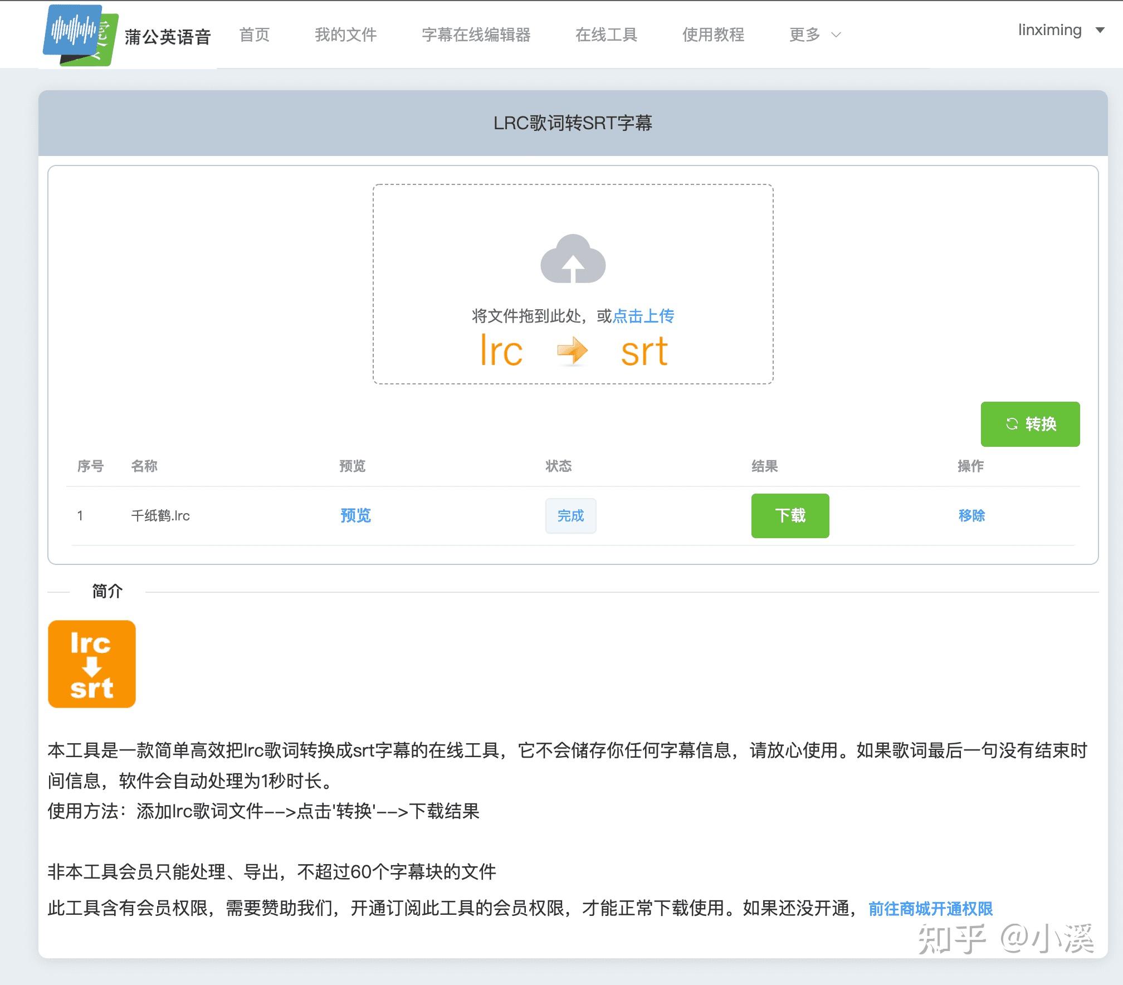Click the orange 'lrc' text in upload area
Screen dimensions: 1123x985
click(x=501, y=350)
